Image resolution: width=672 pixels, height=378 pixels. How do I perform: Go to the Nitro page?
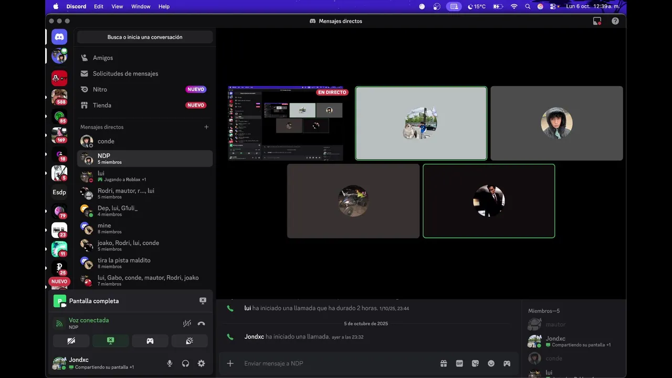click(145, 89)
